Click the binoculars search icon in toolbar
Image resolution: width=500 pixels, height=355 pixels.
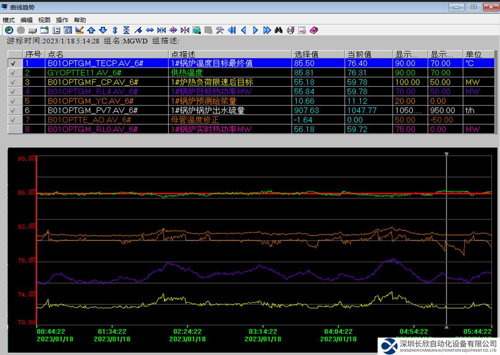click(x=278, y=30)
